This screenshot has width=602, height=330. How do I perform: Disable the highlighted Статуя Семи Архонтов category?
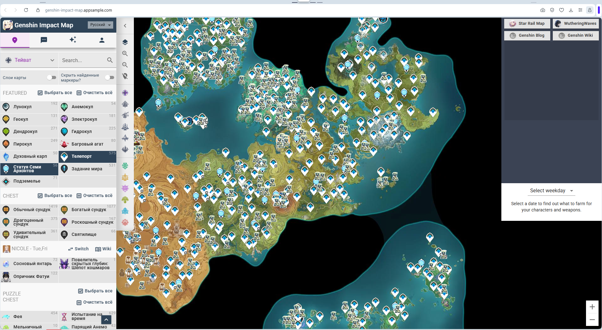pyautogui.click(x=29, y=169)
